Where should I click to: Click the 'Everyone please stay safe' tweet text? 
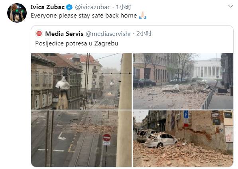(84, 16)
